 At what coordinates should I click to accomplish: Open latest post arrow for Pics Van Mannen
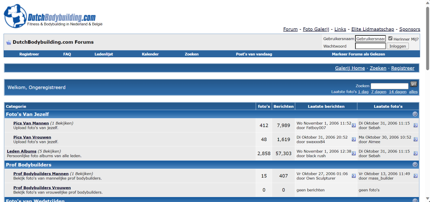pos(354,125)
